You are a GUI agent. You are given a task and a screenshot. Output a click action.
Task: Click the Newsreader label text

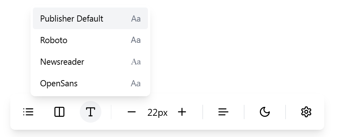[x=62, y=62]
